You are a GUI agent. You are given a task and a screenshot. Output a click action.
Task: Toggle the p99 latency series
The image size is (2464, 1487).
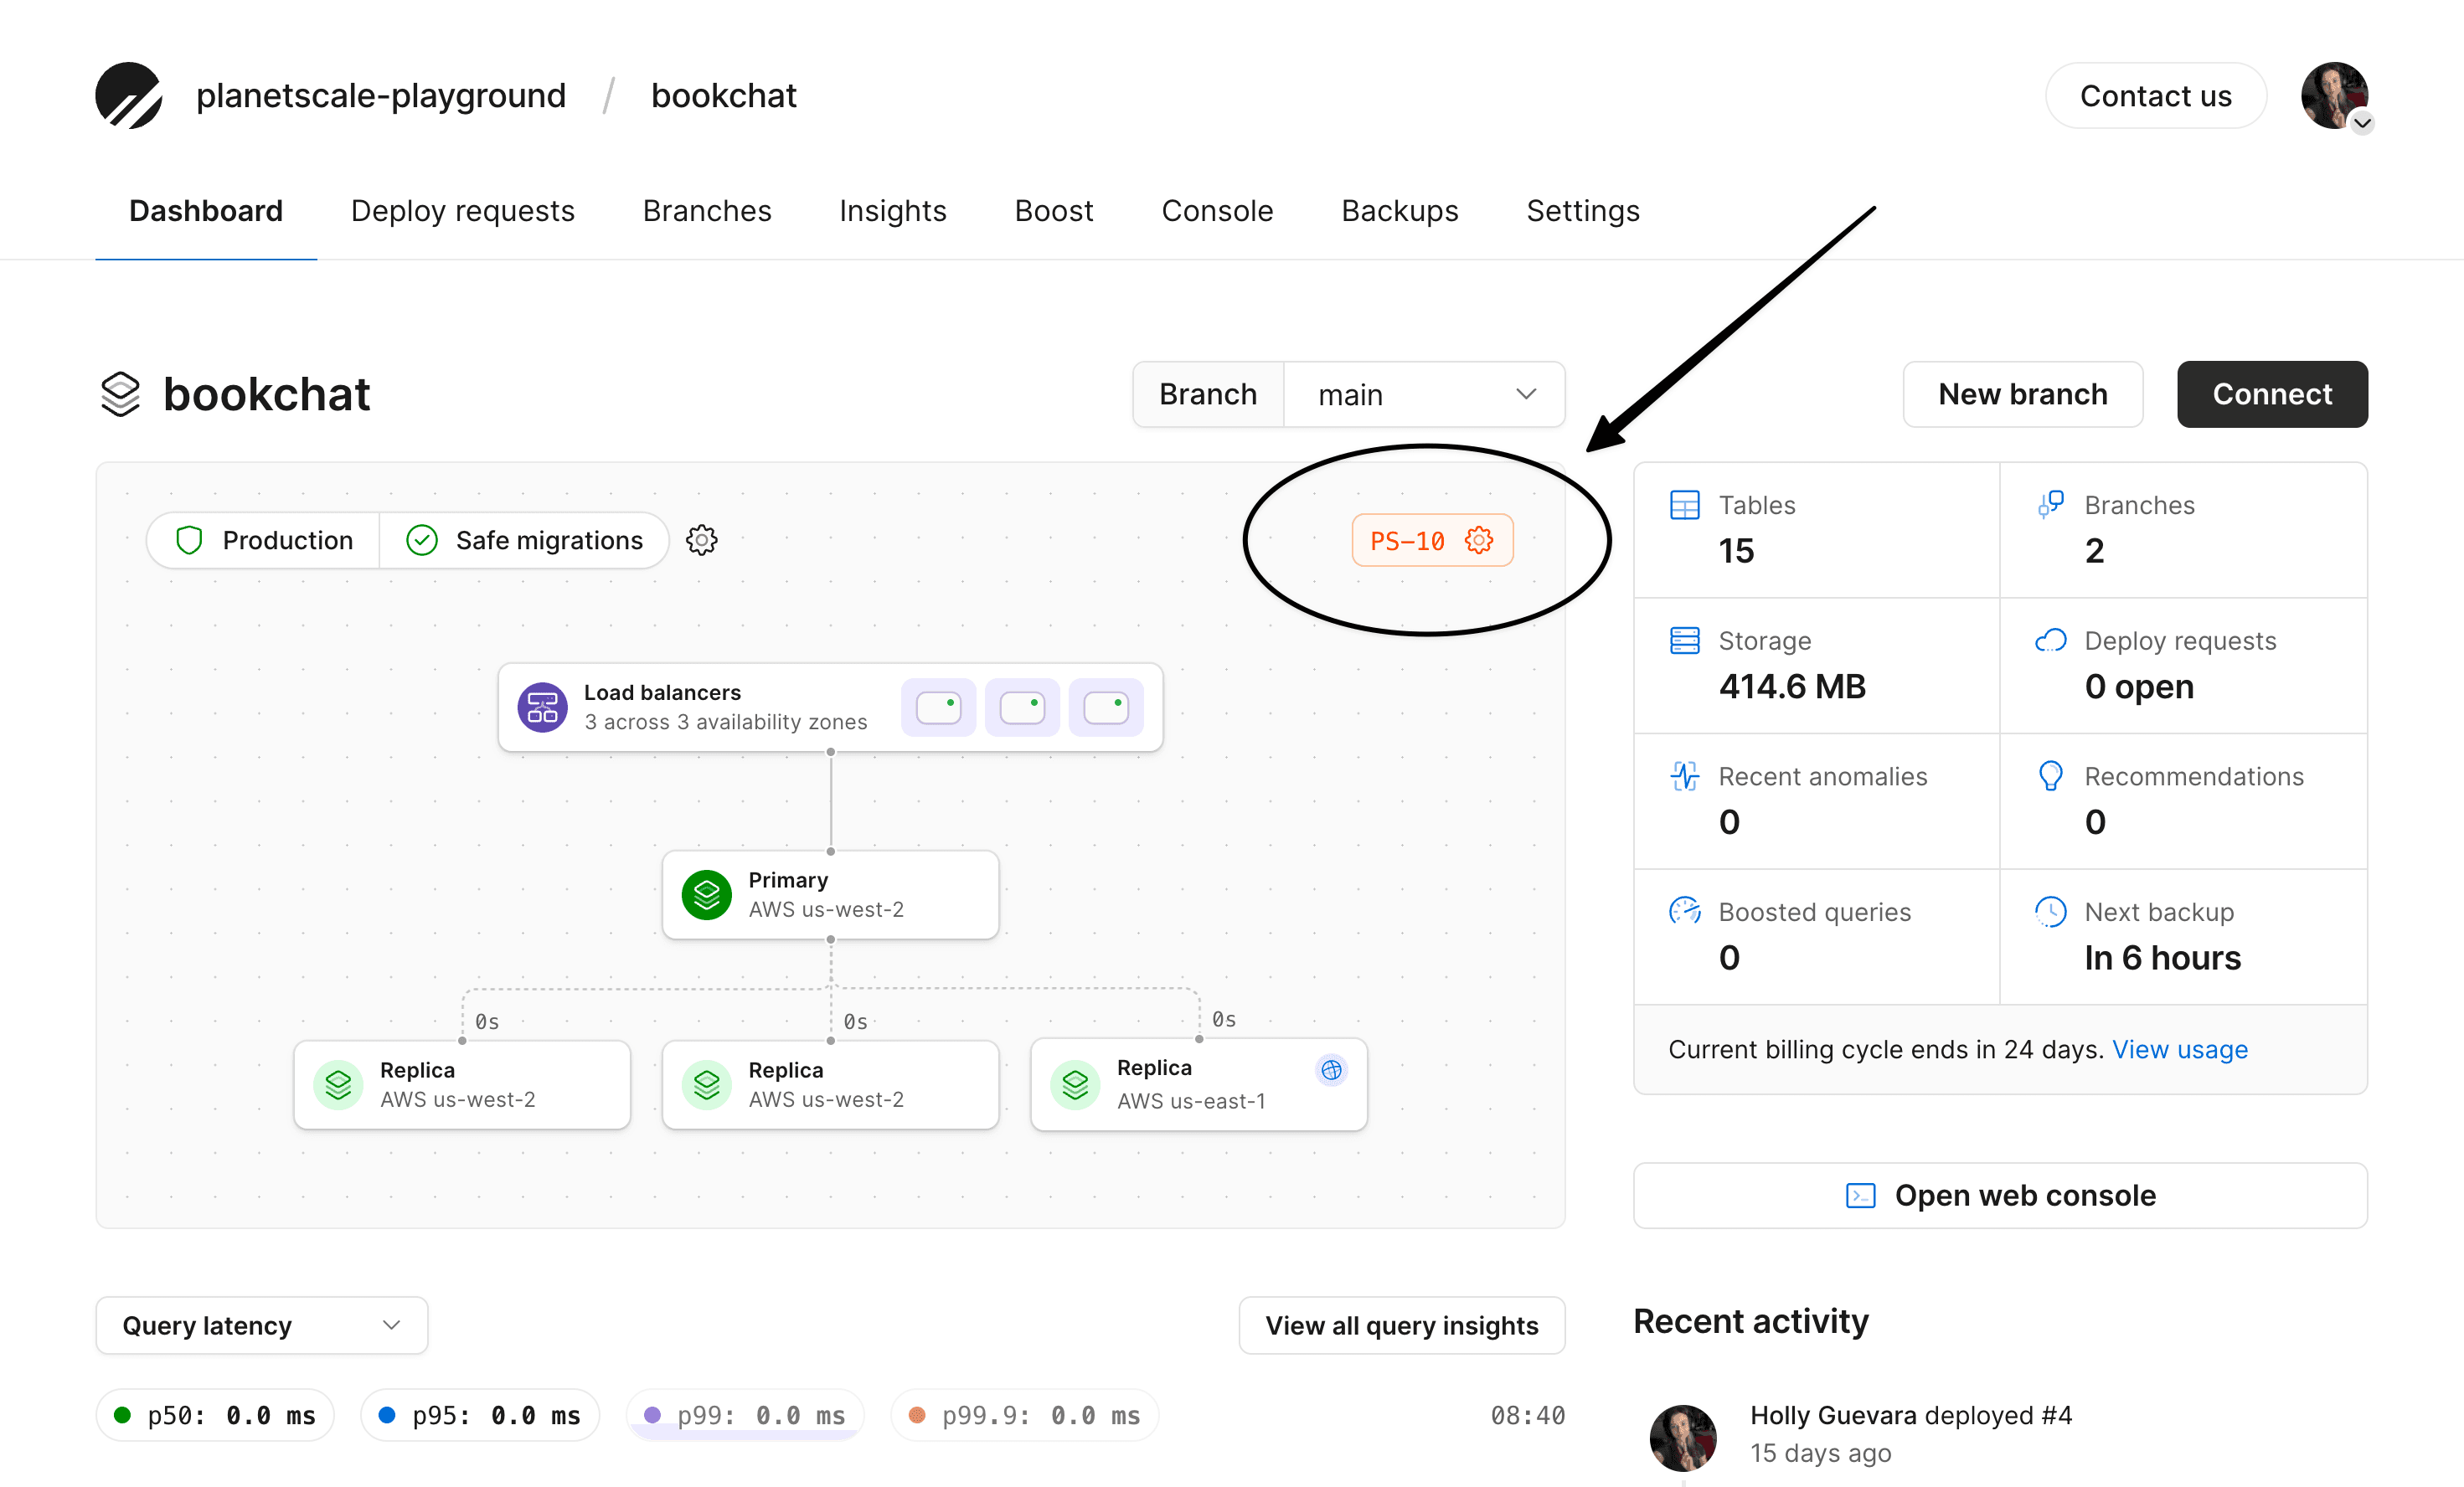click(x=745, y=1415)
